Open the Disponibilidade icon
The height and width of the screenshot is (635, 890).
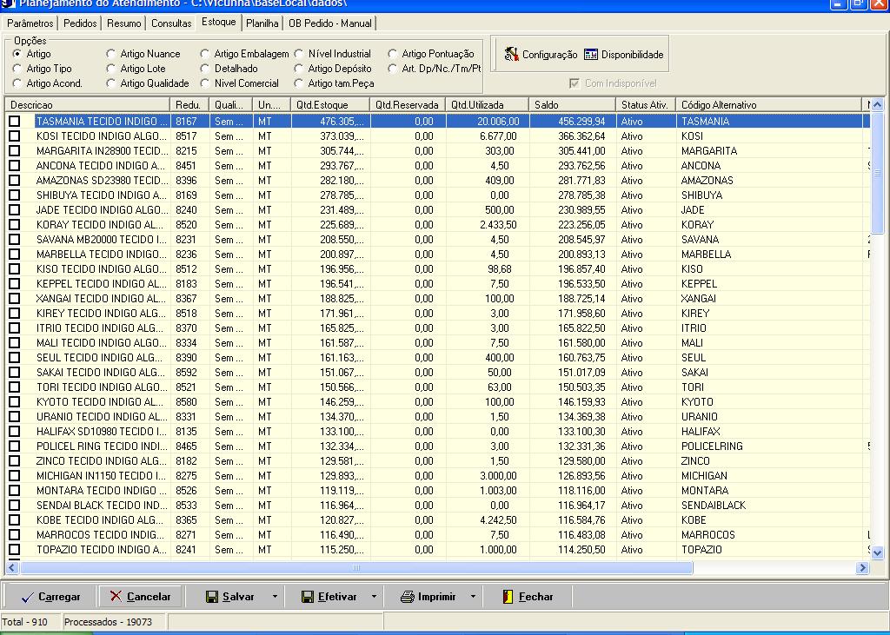click(x=591, y=55)
